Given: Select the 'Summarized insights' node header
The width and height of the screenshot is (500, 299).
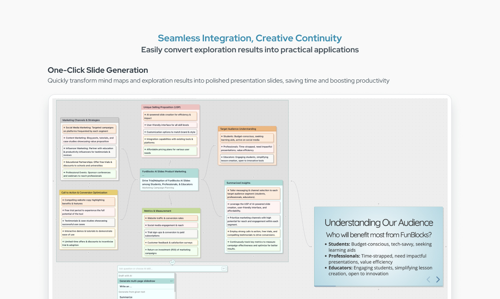Looking at the screenshot, I should 254,183.
